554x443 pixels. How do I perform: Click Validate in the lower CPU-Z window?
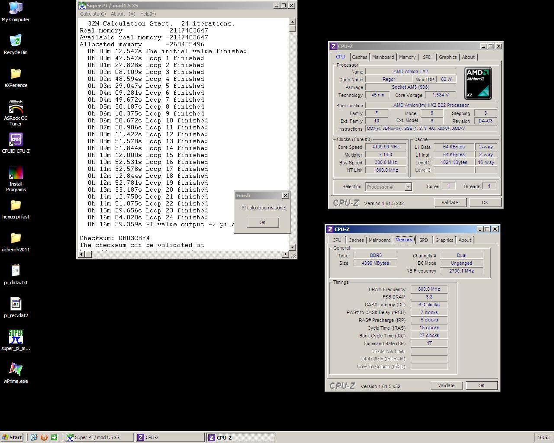(446, 385)
